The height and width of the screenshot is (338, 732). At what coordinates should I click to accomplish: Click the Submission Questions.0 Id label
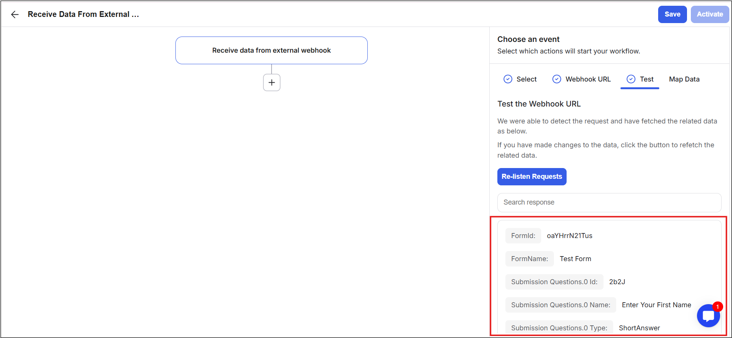(x=554, y=282)
